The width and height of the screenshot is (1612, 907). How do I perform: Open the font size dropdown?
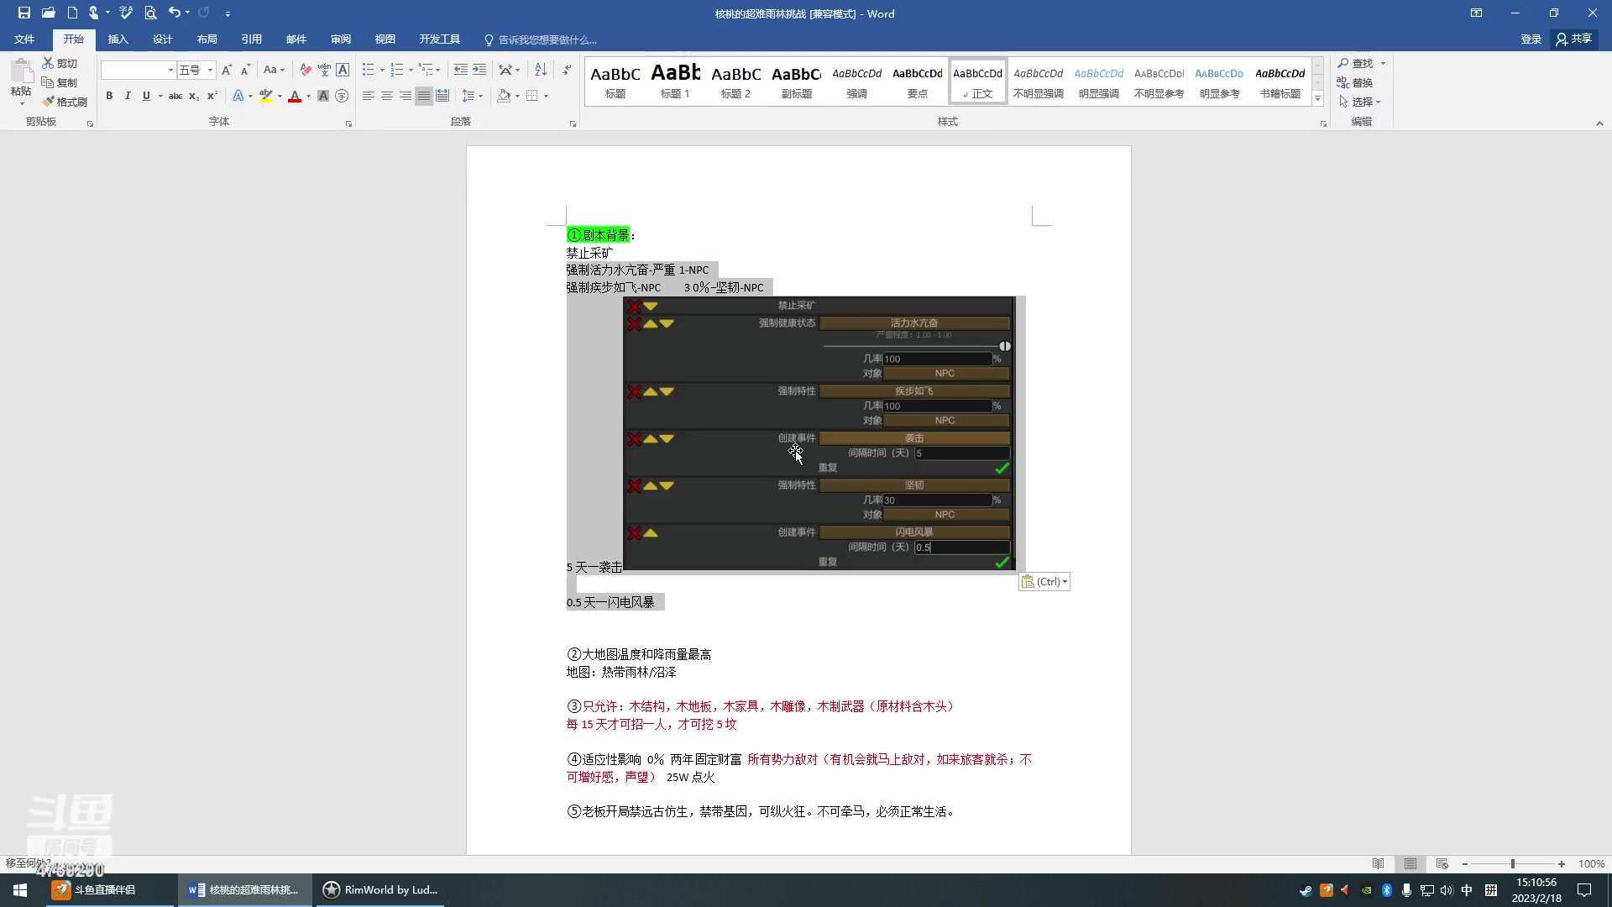[x=210, y=70]
